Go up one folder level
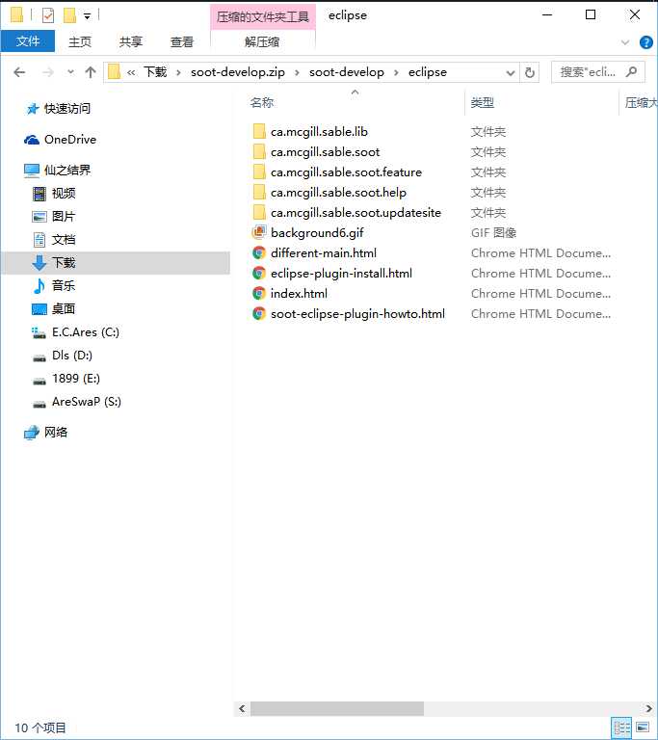Screen dimensions: 658x740 91,72
